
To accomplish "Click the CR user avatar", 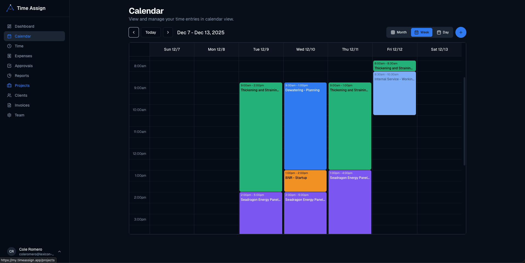I will coord(12,251).
